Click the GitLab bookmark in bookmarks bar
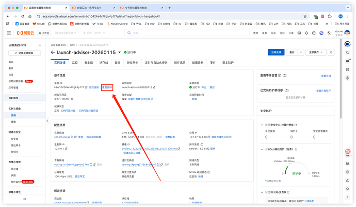The width and height of the screenshot is (356, 207). pos(39,24)
